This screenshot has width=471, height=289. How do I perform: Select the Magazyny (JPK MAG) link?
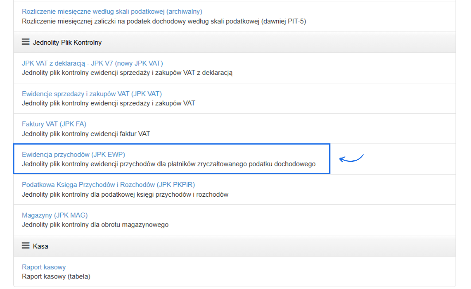click(x=55, y=215)
